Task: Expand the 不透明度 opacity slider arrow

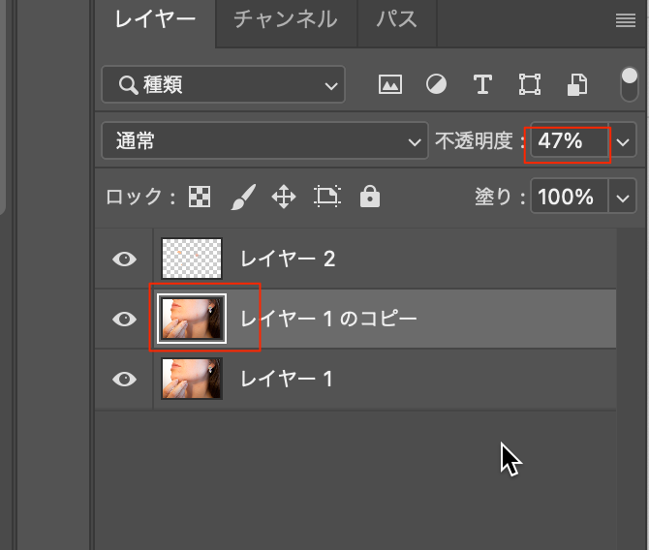Action: point(623,142)
